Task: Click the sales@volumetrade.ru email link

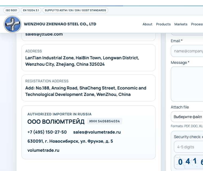Action: 97,132
